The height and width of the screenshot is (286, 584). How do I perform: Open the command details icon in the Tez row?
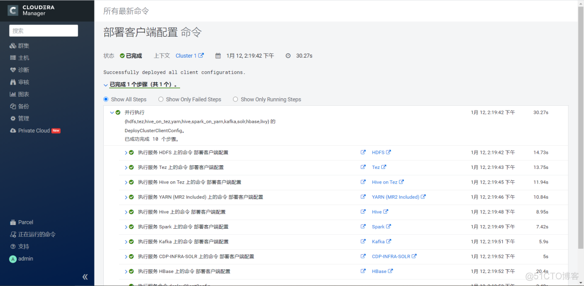(363, 167)
